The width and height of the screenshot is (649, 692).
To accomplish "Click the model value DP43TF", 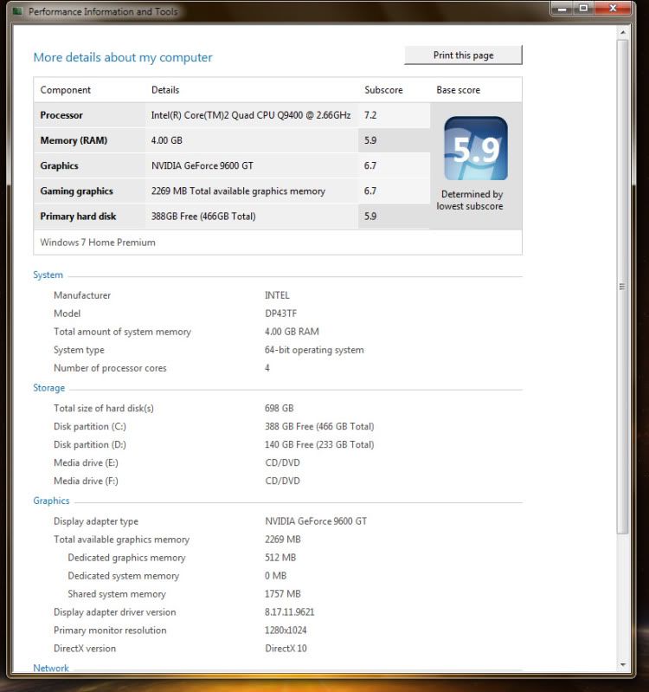I will click(x=280, y=314).
